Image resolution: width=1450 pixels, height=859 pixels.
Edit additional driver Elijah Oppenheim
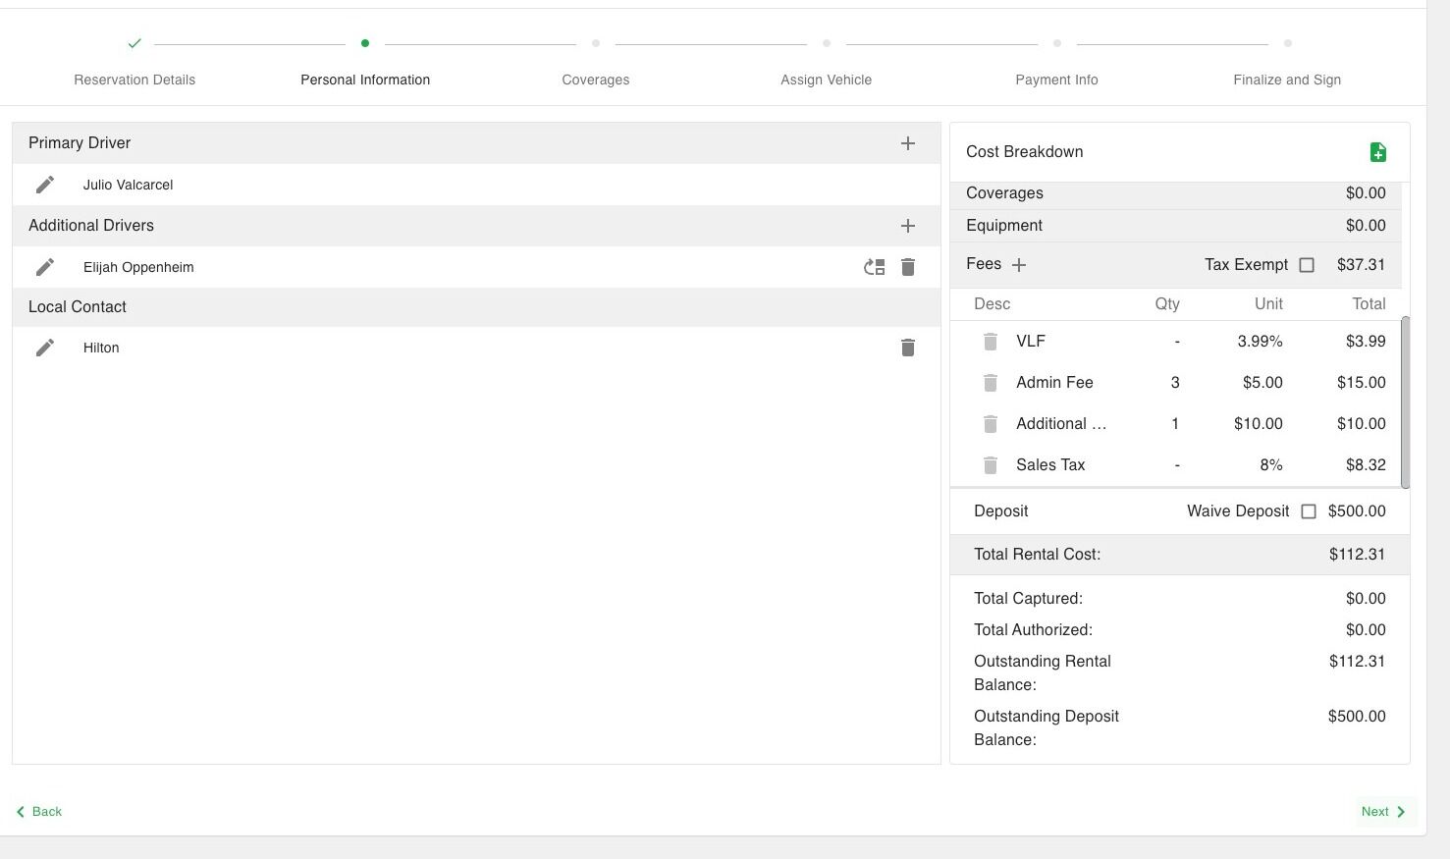coord(45,266)
